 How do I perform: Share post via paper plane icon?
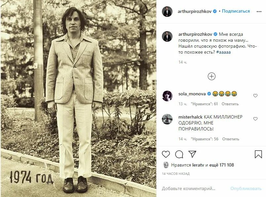[192, 154]
